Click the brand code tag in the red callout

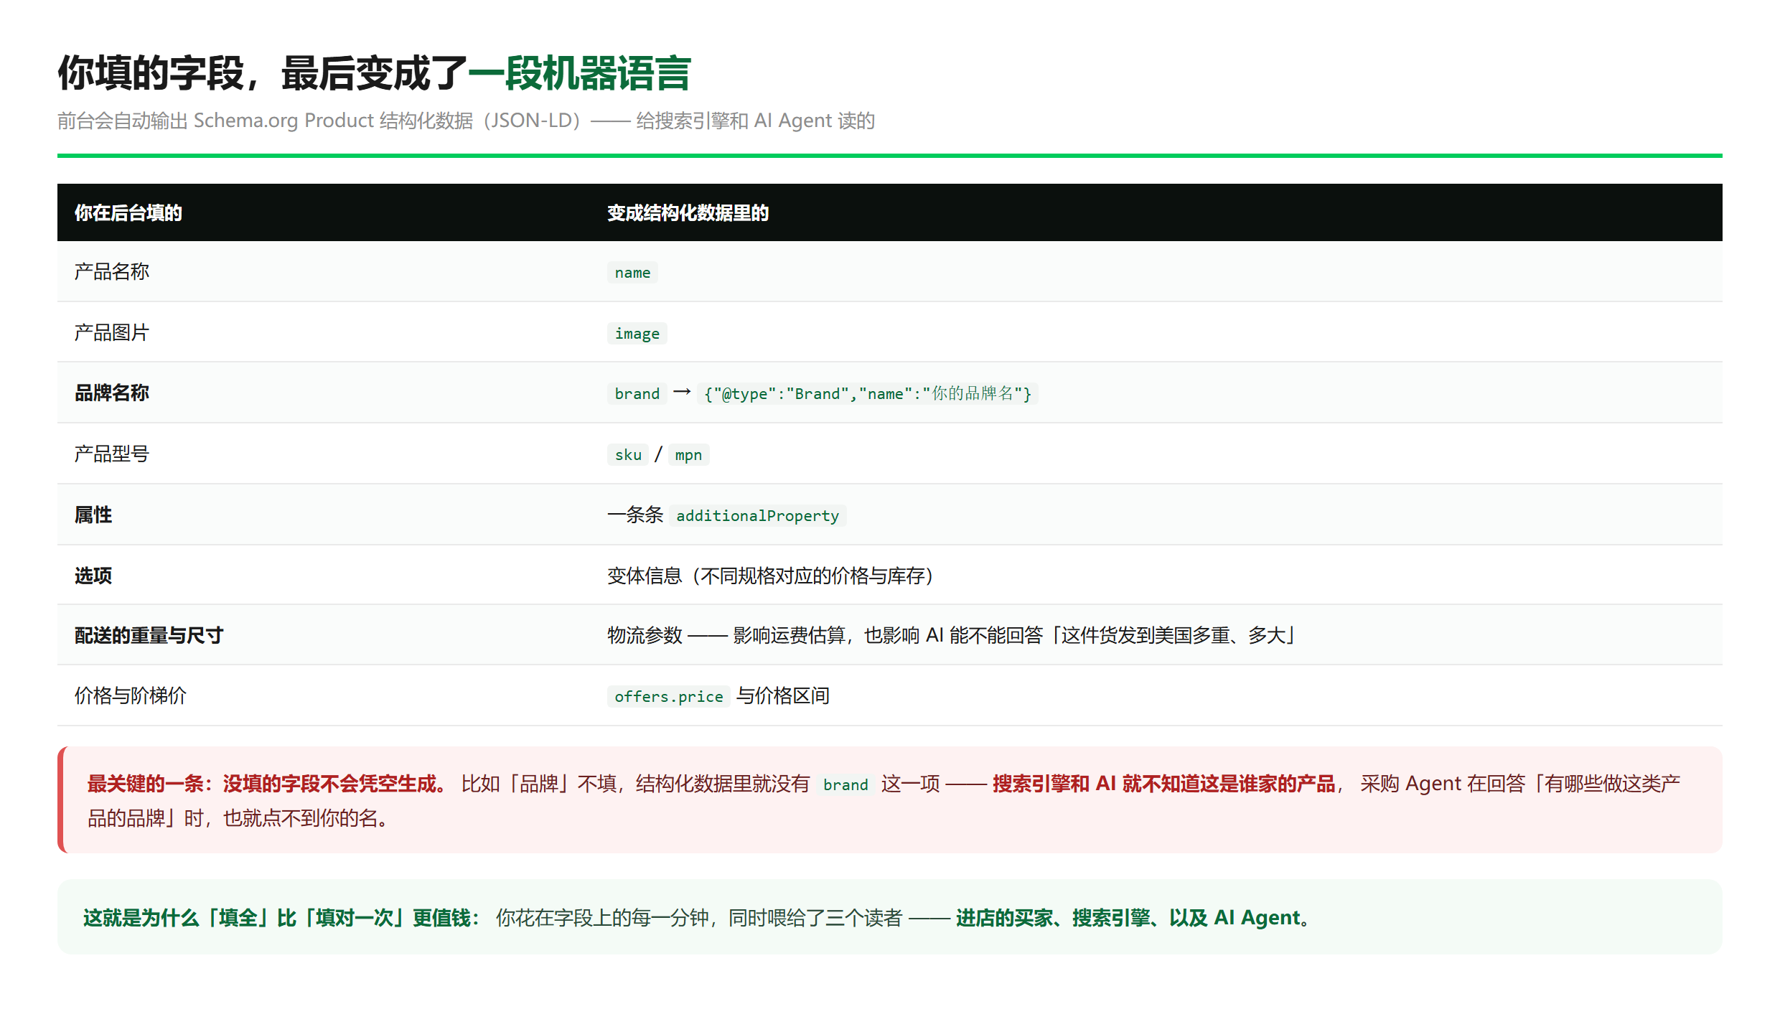(845, 785)
